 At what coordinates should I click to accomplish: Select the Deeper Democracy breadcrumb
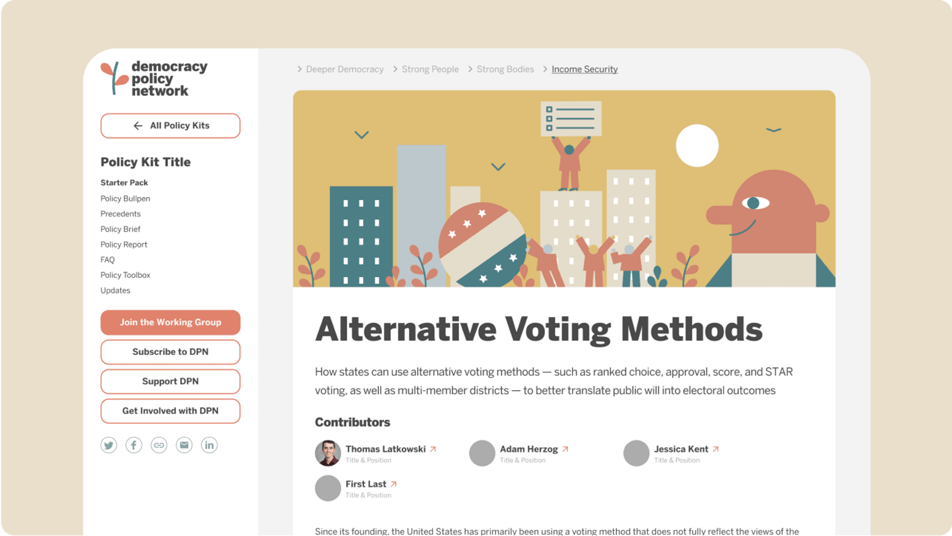coord(345,69)
